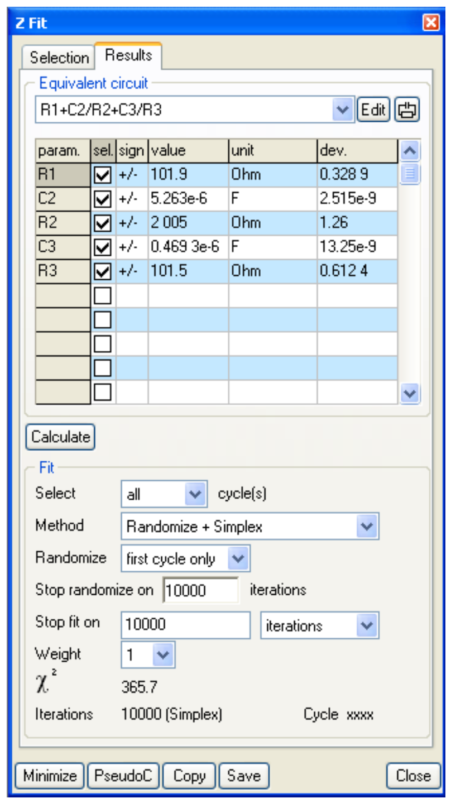Click the Calculate button
This screenshot has width=451, height=803.
(60, 437)
